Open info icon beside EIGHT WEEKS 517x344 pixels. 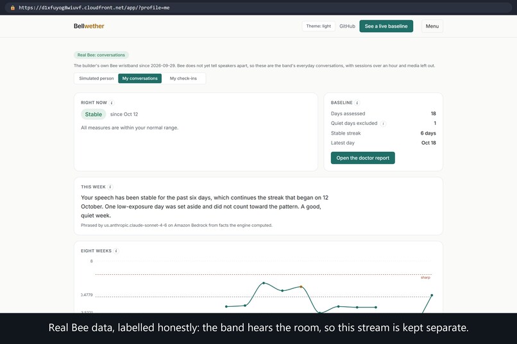[x=116, y=251]
